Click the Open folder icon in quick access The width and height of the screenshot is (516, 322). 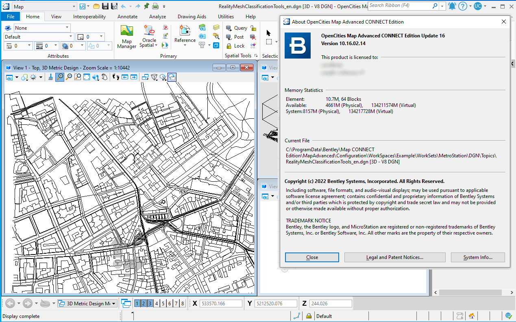[96, 6]
